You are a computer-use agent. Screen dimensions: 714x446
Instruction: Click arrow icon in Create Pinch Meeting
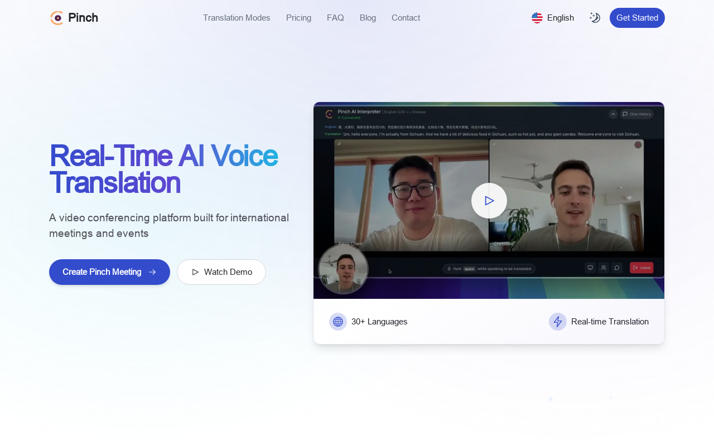(x=152, y=272)
